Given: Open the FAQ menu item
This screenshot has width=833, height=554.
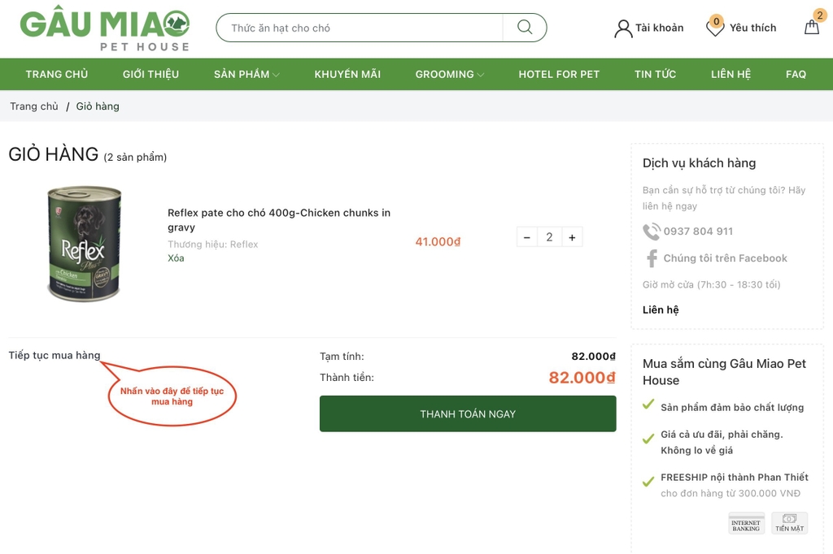Looking at the screenshot, I should [x=796, y=74].
